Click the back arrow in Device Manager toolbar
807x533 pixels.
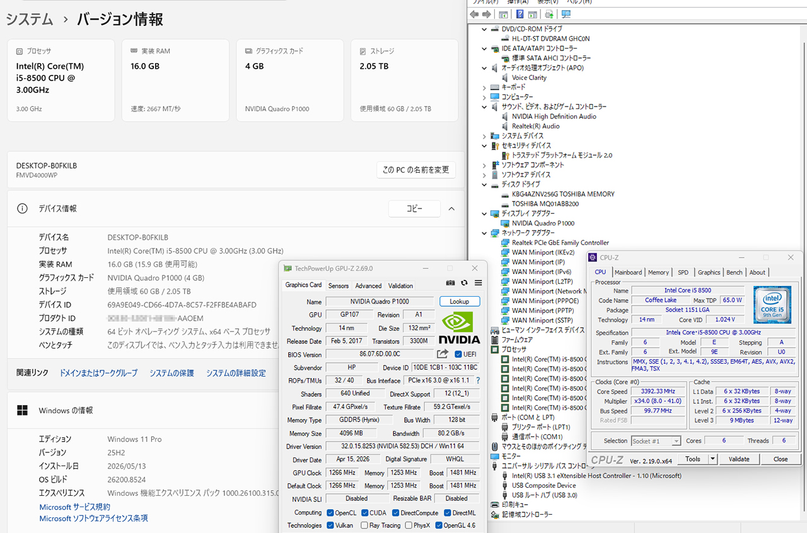point(475,14)
